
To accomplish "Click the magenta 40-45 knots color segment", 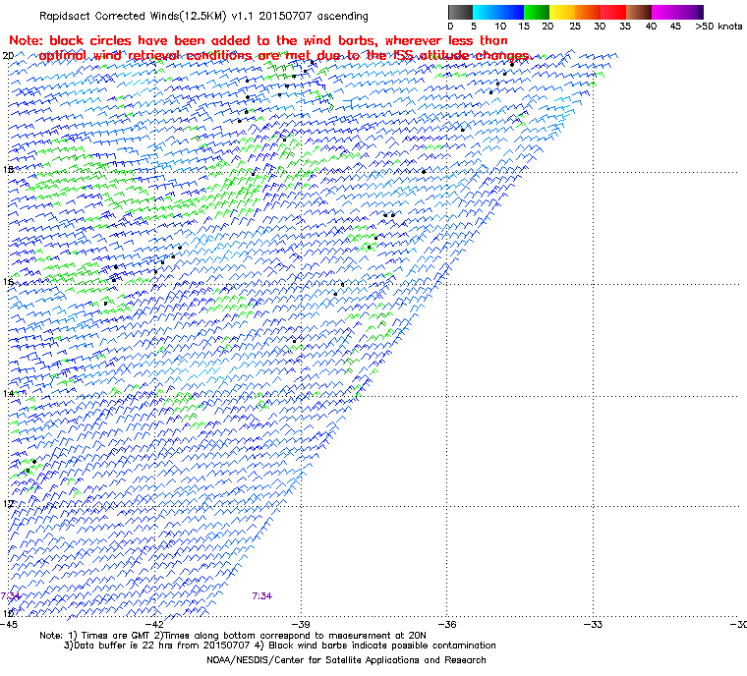I will pyautogui.click(x=664, y=12).
